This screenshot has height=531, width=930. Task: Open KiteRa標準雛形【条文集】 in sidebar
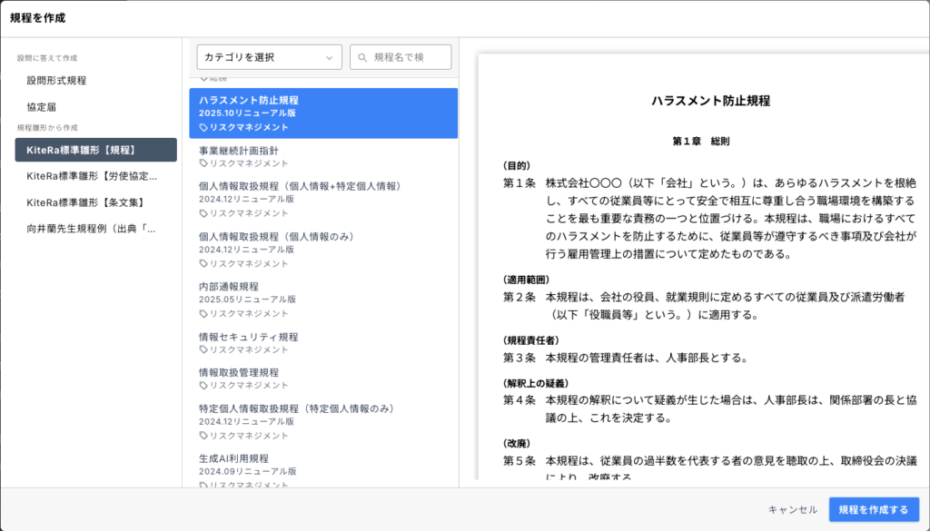click(x=85, y=202)
